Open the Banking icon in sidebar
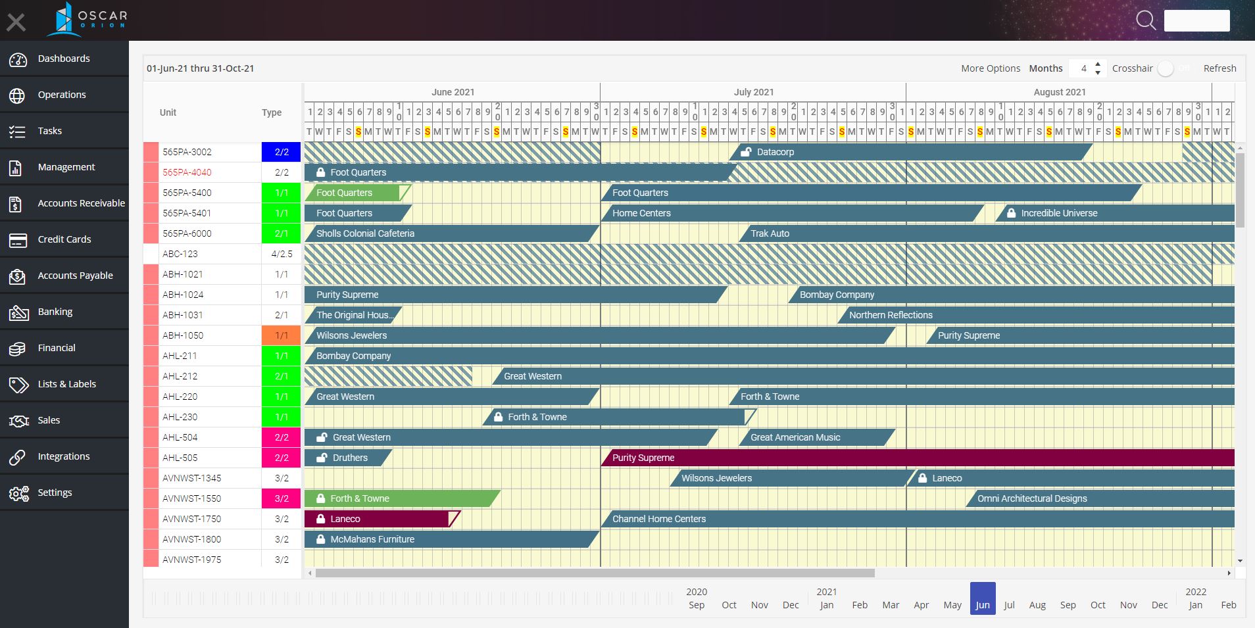Viewport: 1255px width, 628px height. tap(18, 312)
